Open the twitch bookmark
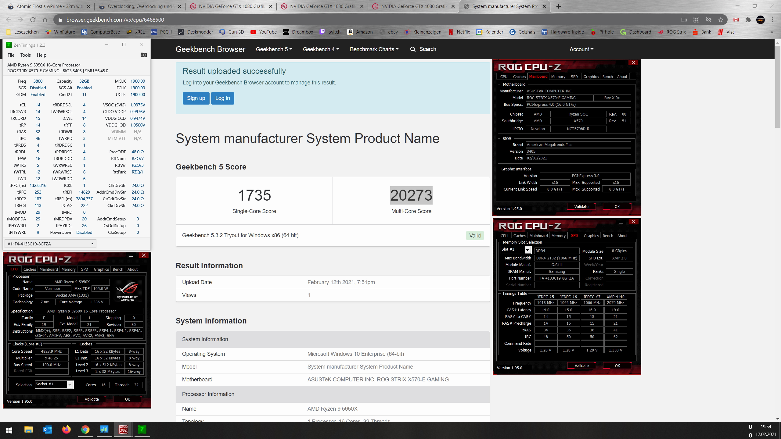The width and height of the screenshot is (781, 439). [x=330, y=32]
